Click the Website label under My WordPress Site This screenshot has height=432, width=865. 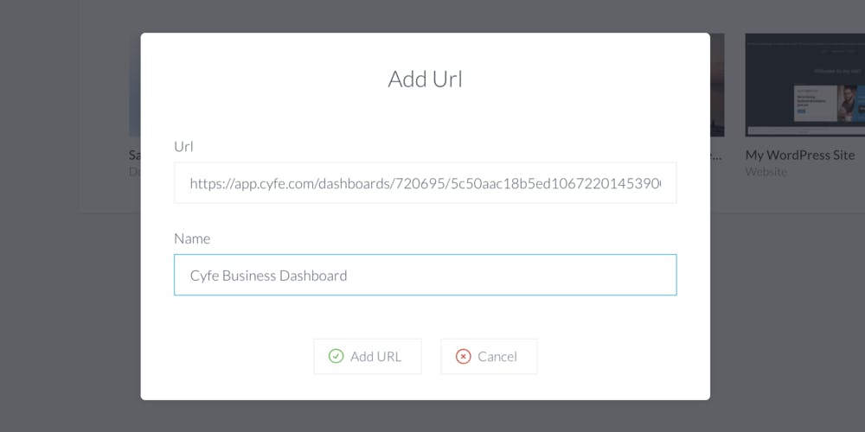[766, 172]
